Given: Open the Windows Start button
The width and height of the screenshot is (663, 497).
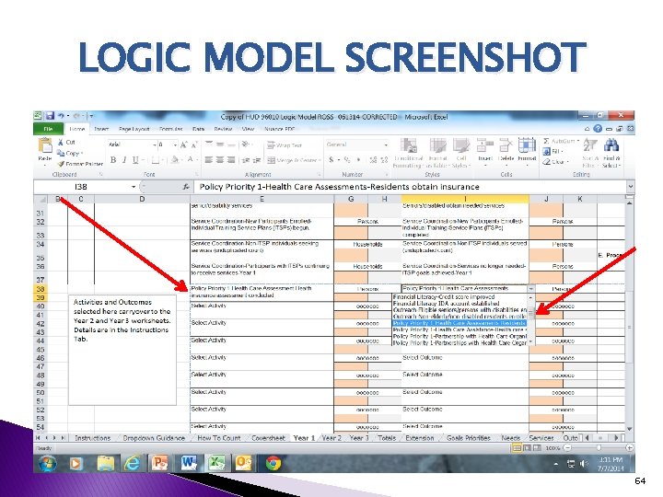Looking at the screenshot, I should click(47, 464).
